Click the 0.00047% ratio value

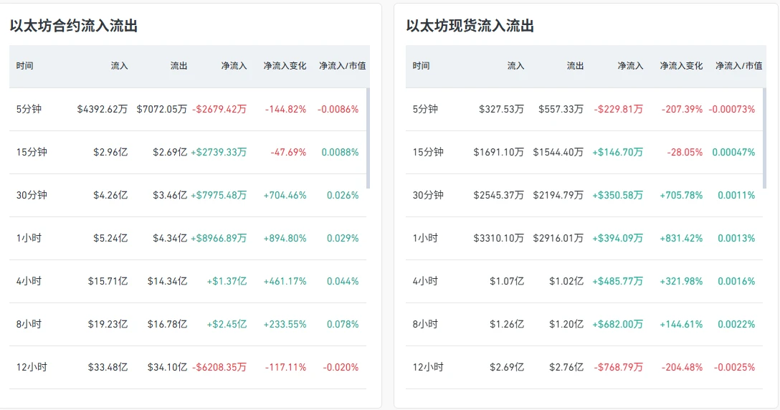pos(733,152)
